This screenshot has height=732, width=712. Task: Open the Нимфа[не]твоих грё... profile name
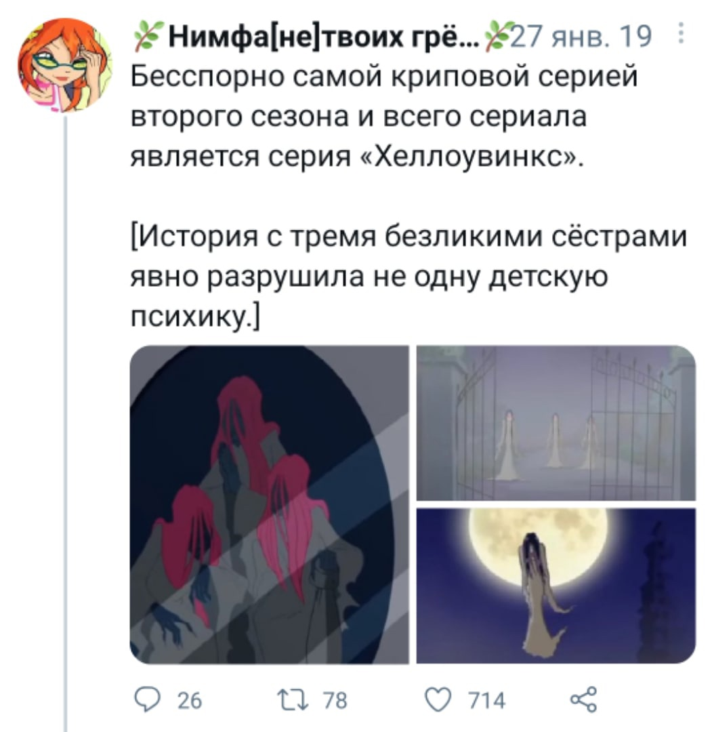tap(323, 36)
